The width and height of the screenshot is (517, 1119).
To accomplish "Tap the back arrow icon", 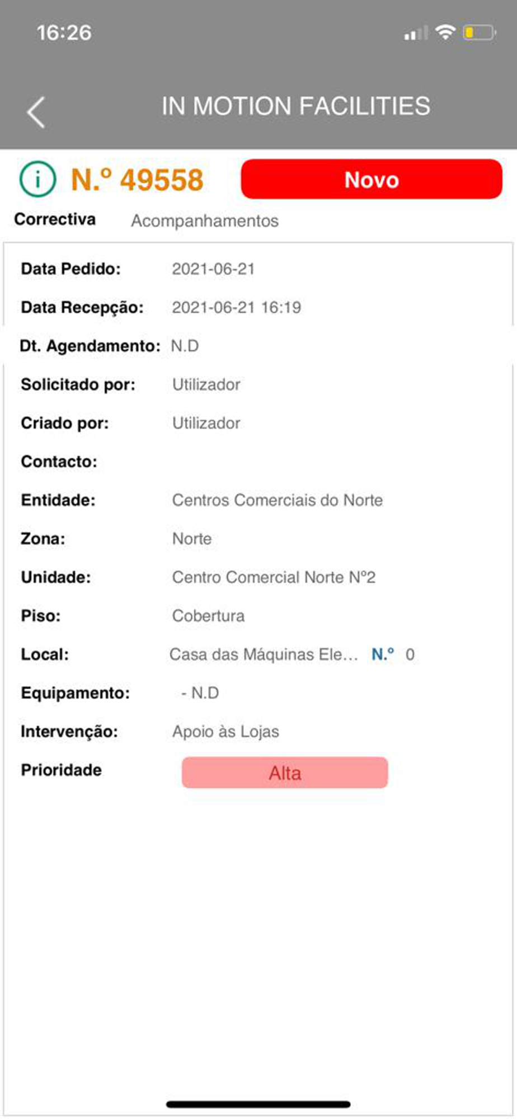I will (36, 112).
